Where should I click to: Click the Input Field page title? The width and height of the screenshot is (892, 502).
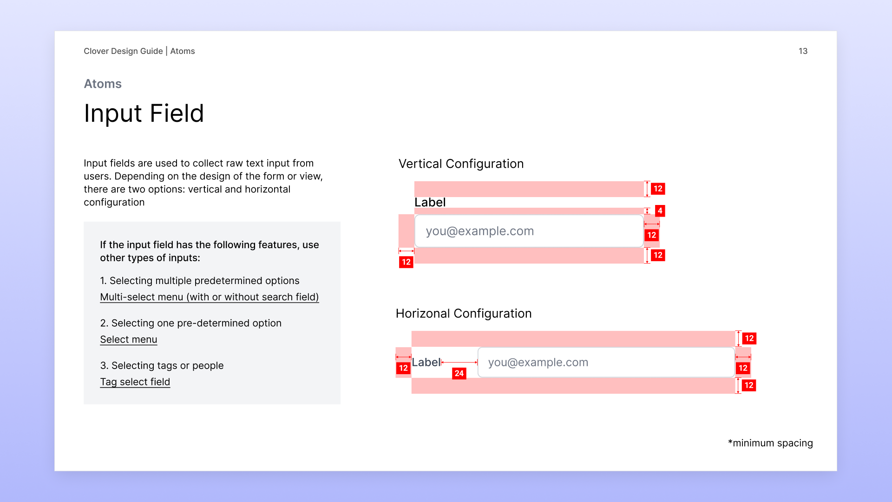(144, 113)
